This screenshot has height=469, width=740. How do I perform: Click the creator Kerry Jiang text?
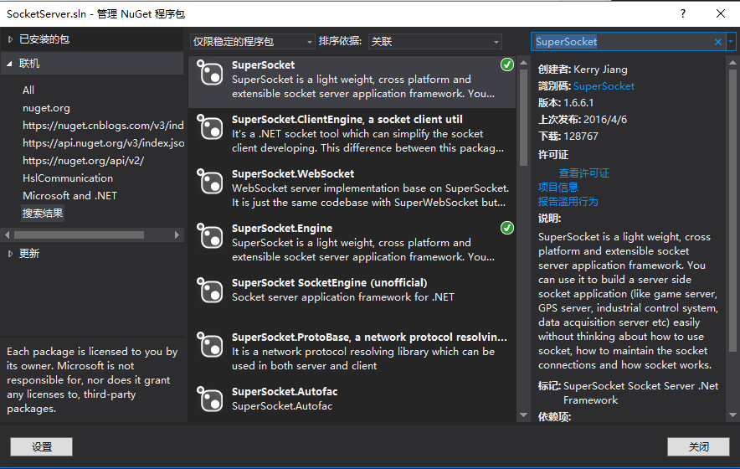tap(600, 70)
